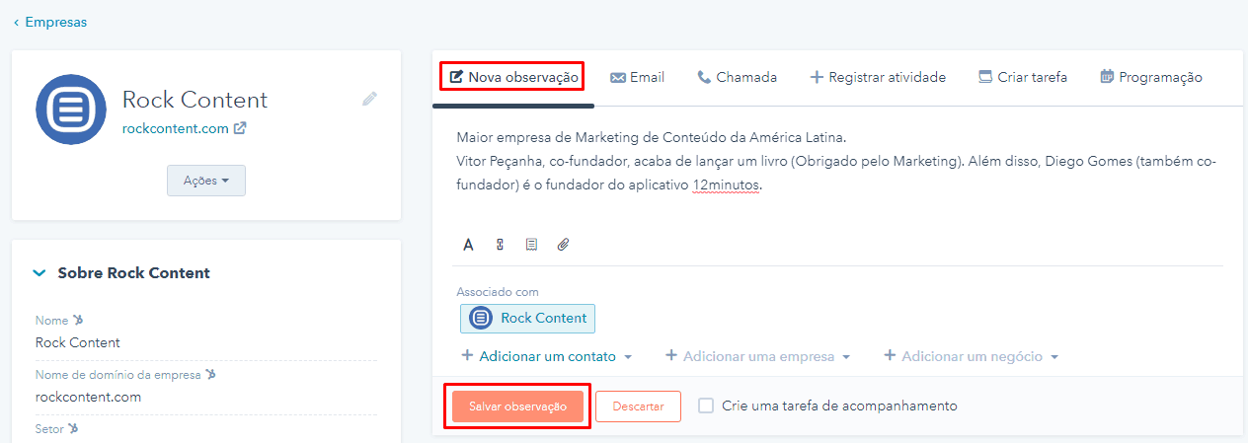1248x443 pixels.
Task: Click sprocket icon beside Nome de domínio da empresa
Action: pyautogui.click(x=209, y=374)
